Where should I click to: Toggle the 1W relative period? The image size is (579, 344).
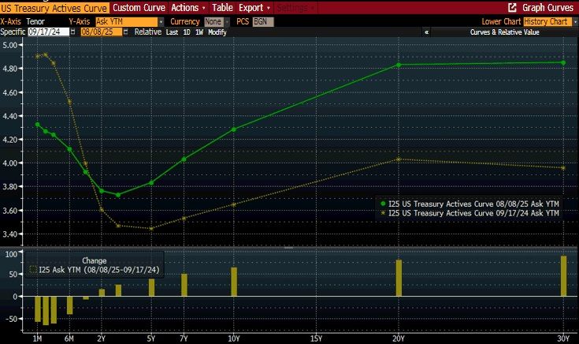pyautogui.click(x=200, y=32)
